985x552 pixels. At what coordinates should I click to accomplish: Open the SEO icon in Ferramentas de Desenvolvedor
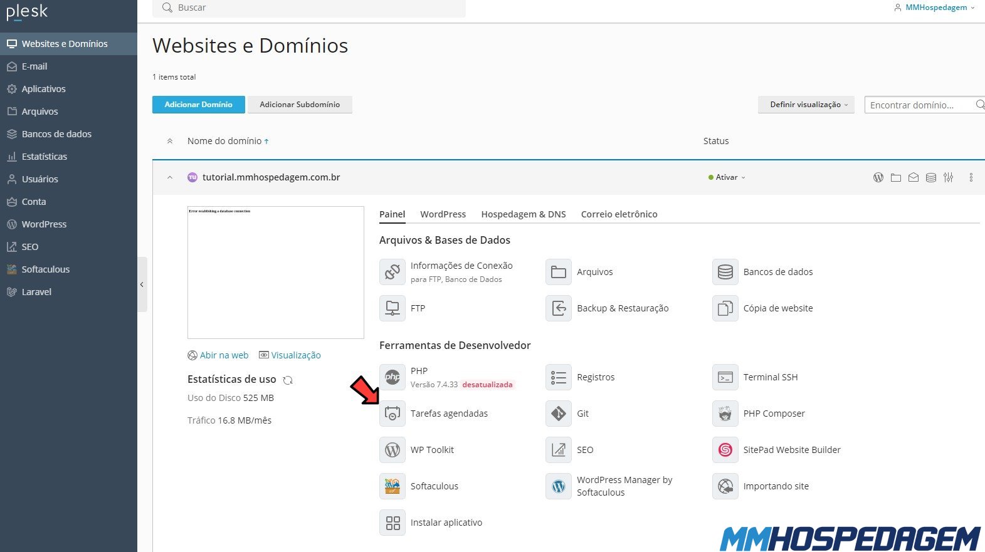click(x=559, y=450)
